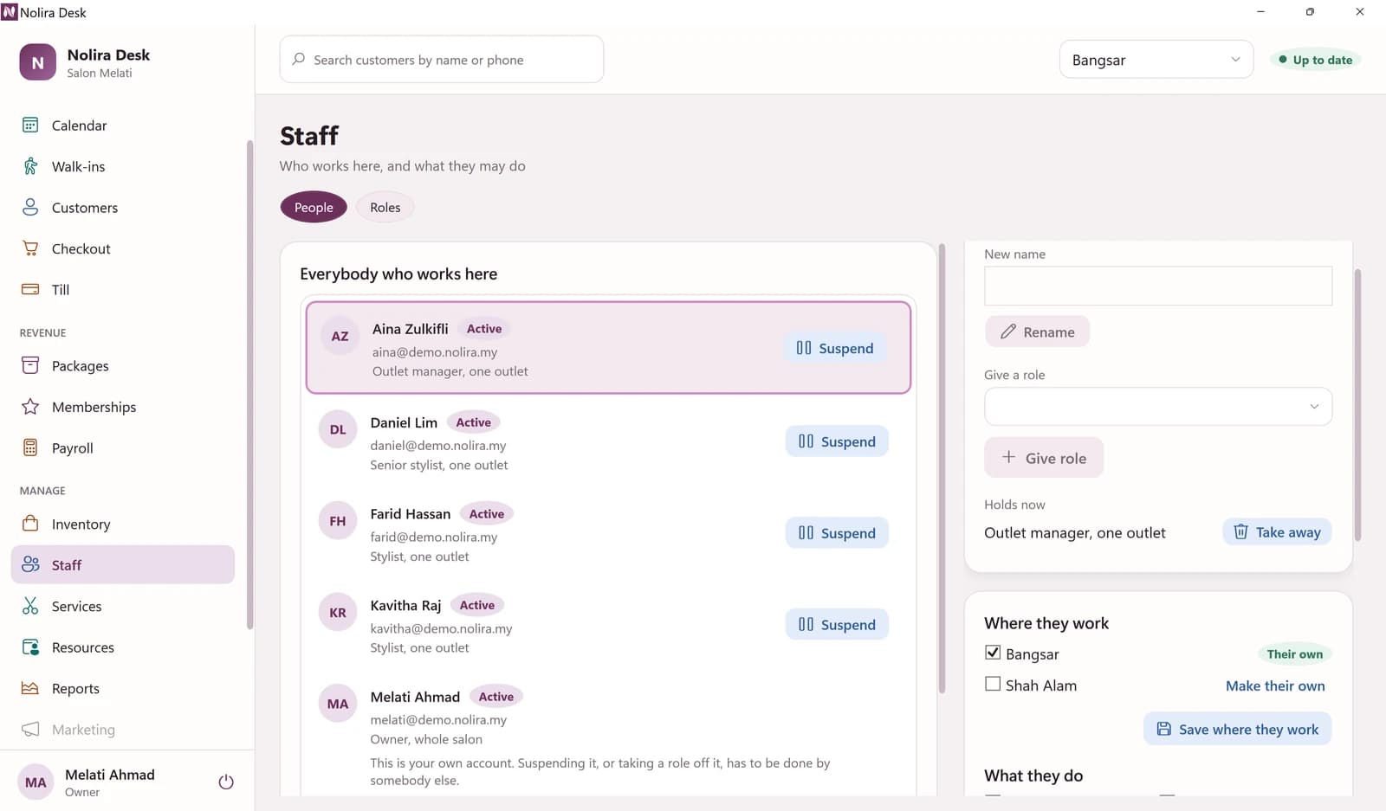Check the Shah Alam outlet checkbox
Screen dimensions: 1386x811
coord(993,684)
